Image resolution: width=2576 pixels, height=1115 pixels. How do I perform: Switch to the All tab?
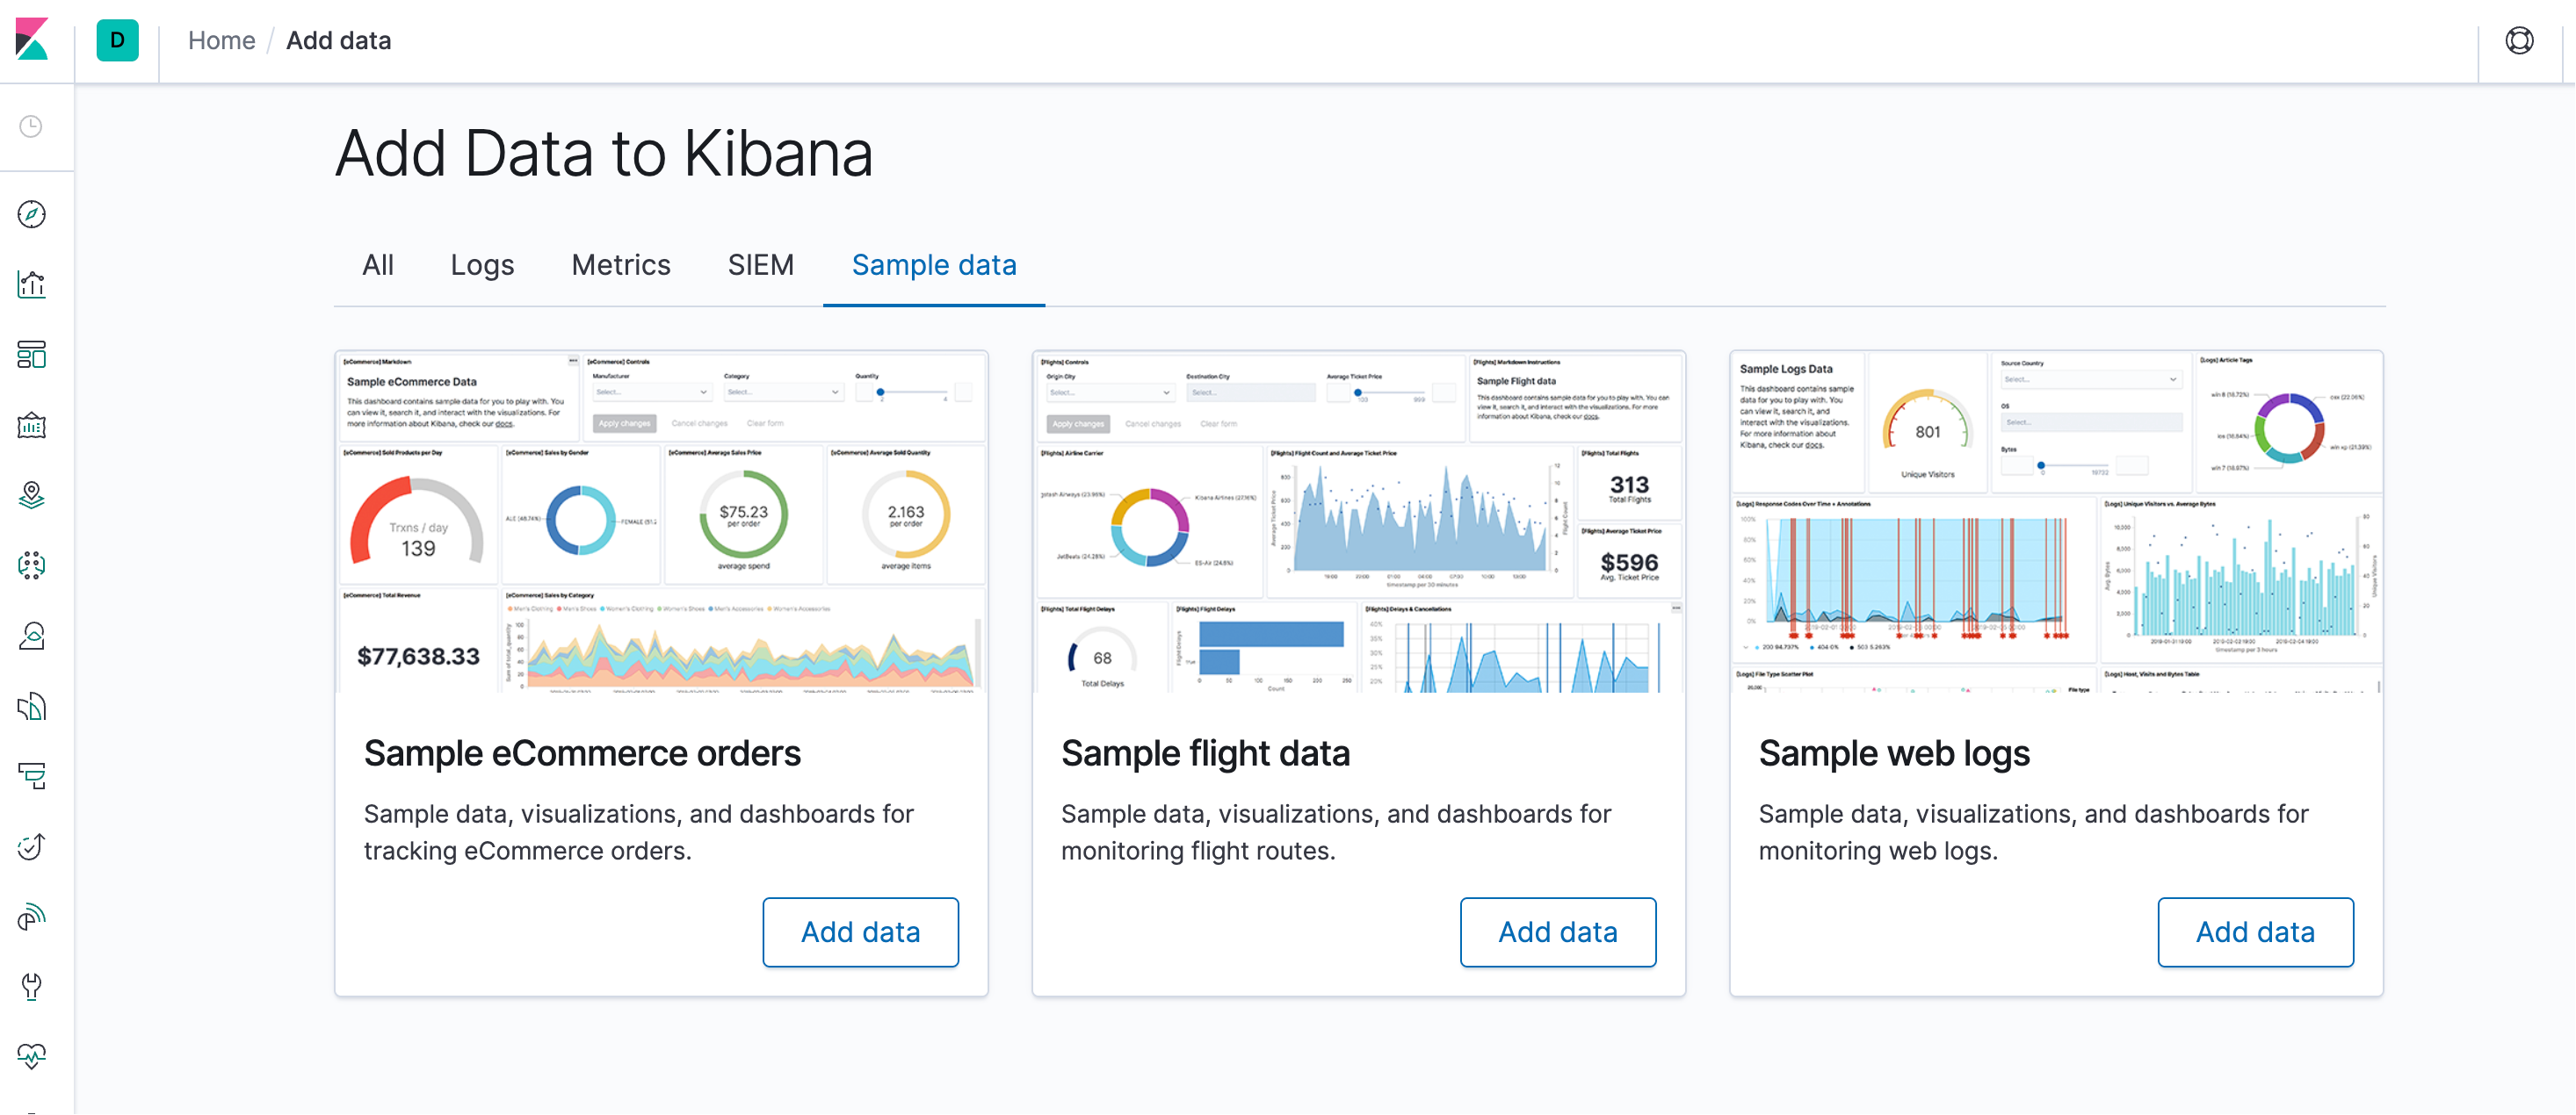[378, 265]
